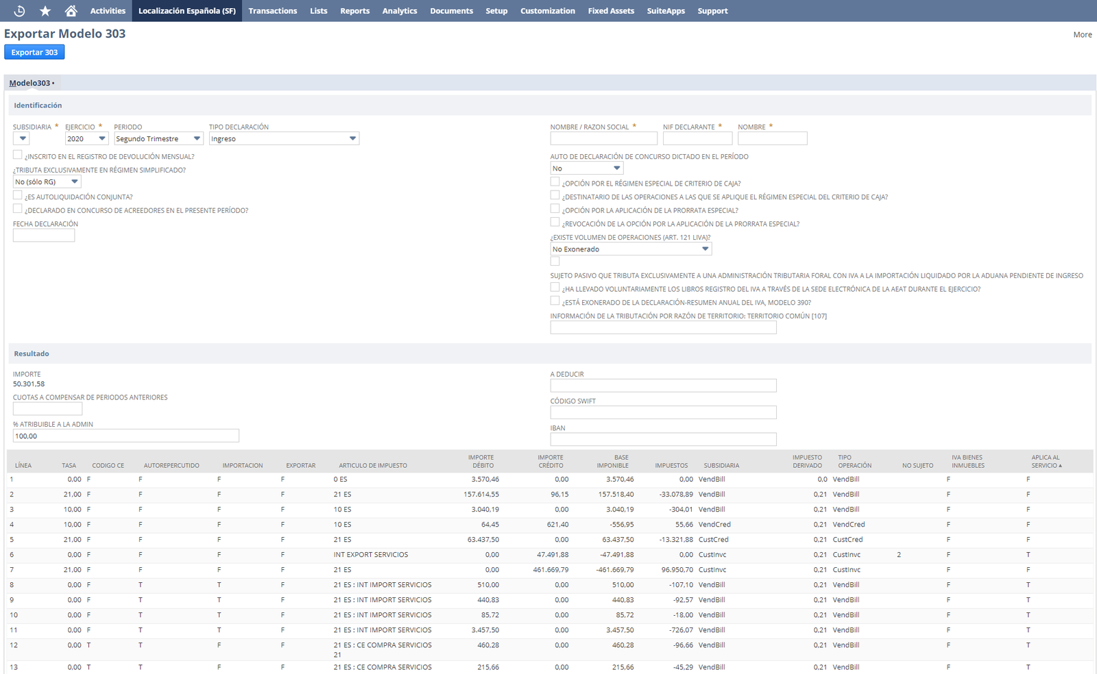Open the Activities menu
Screen dimensions: 1097x674
click(x=108, y=11)
